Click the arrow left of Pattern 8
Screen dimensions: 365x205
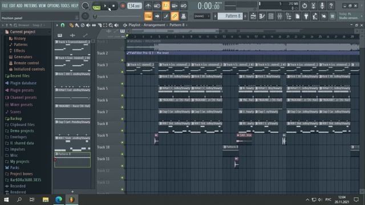(215, 16)
